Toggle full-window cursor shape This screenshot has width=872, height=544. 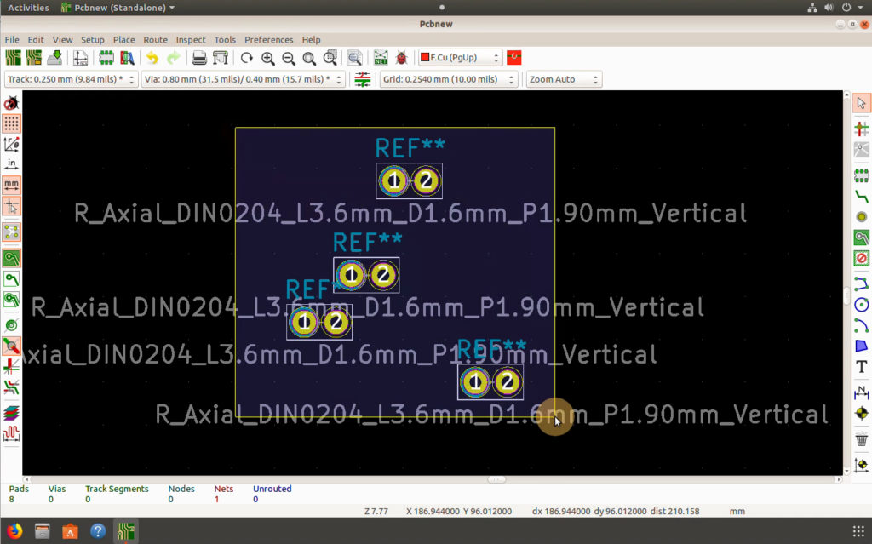(11, 206)
